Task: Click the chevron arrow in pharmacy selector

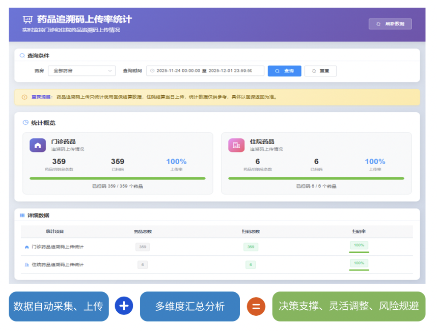Action: pos(110,71)
